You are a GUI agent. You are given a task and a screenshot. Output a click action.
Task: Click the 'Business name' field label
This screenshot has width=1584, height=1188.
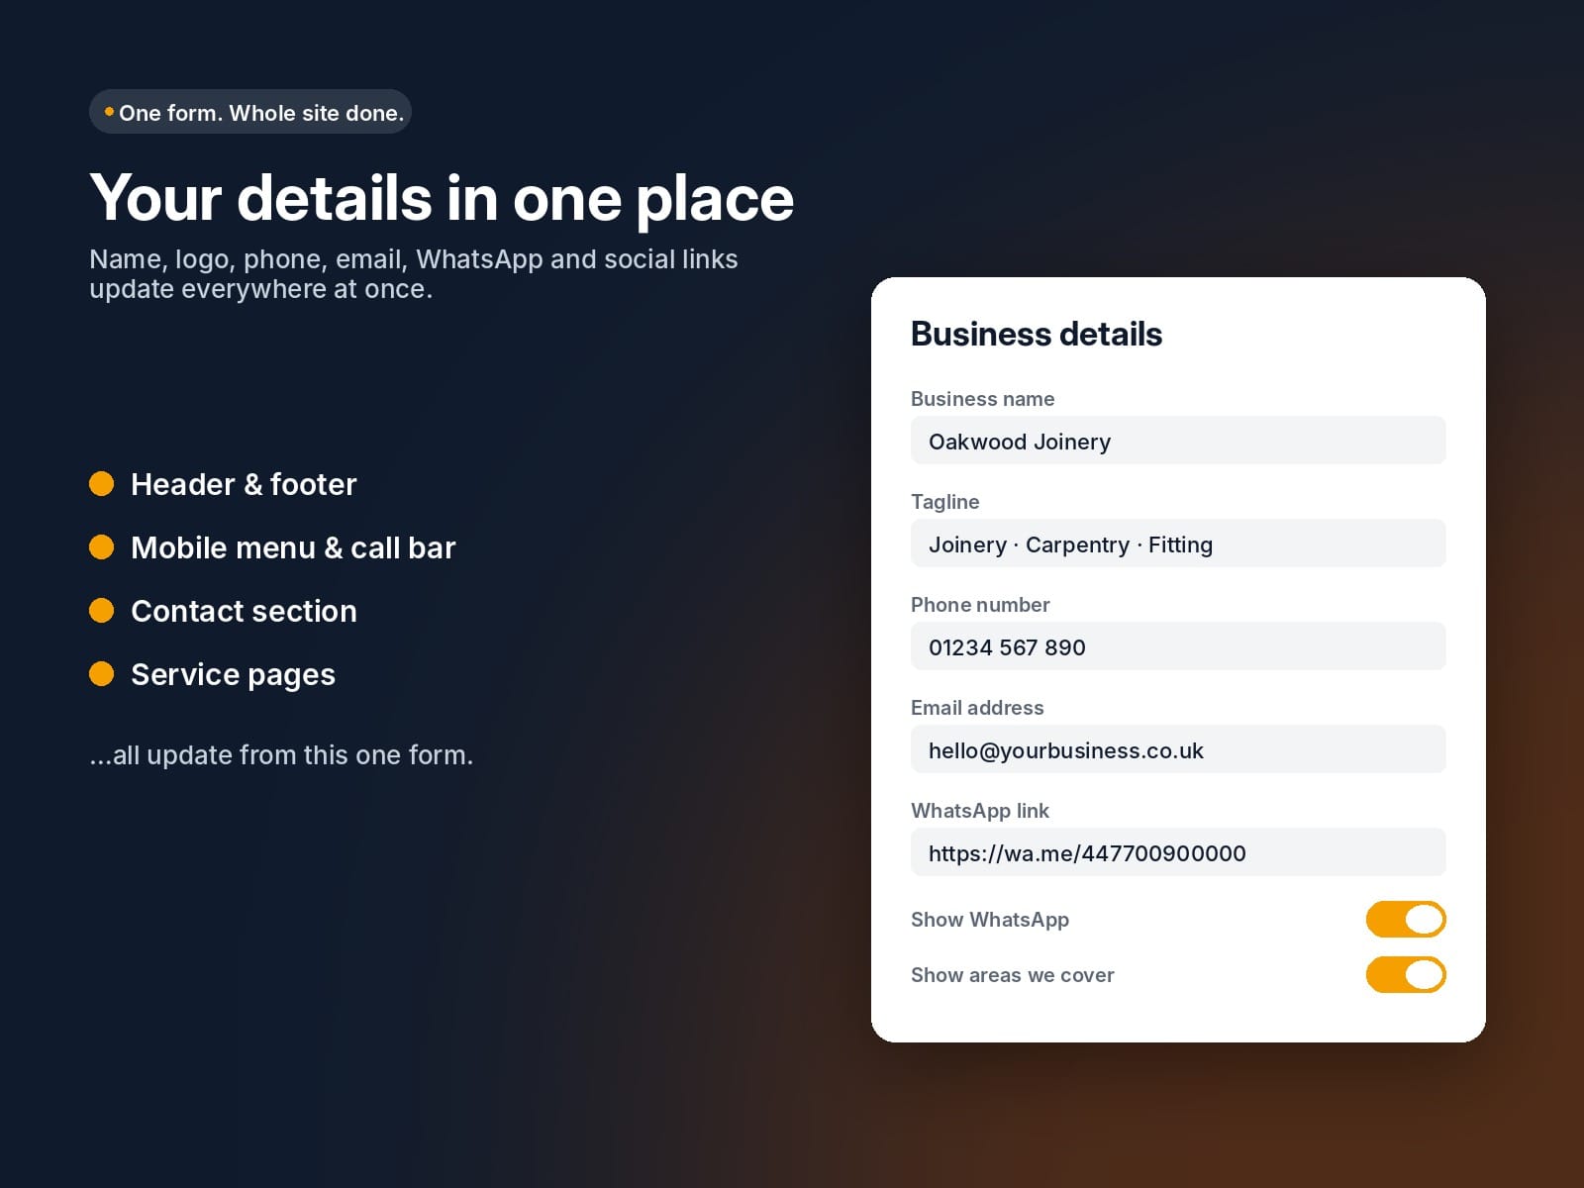(982, 399)
